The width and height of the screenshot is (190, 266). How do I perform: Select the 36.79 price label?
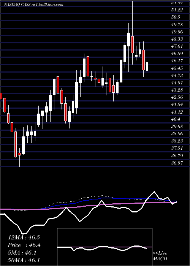click(x=177, y=155)
